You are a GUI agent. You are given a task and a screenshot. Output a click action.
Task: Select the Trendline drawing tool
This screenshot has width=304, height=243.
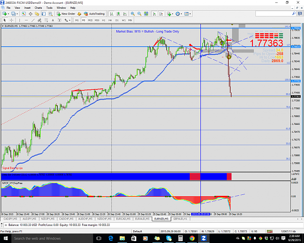[x=33, y=20]
